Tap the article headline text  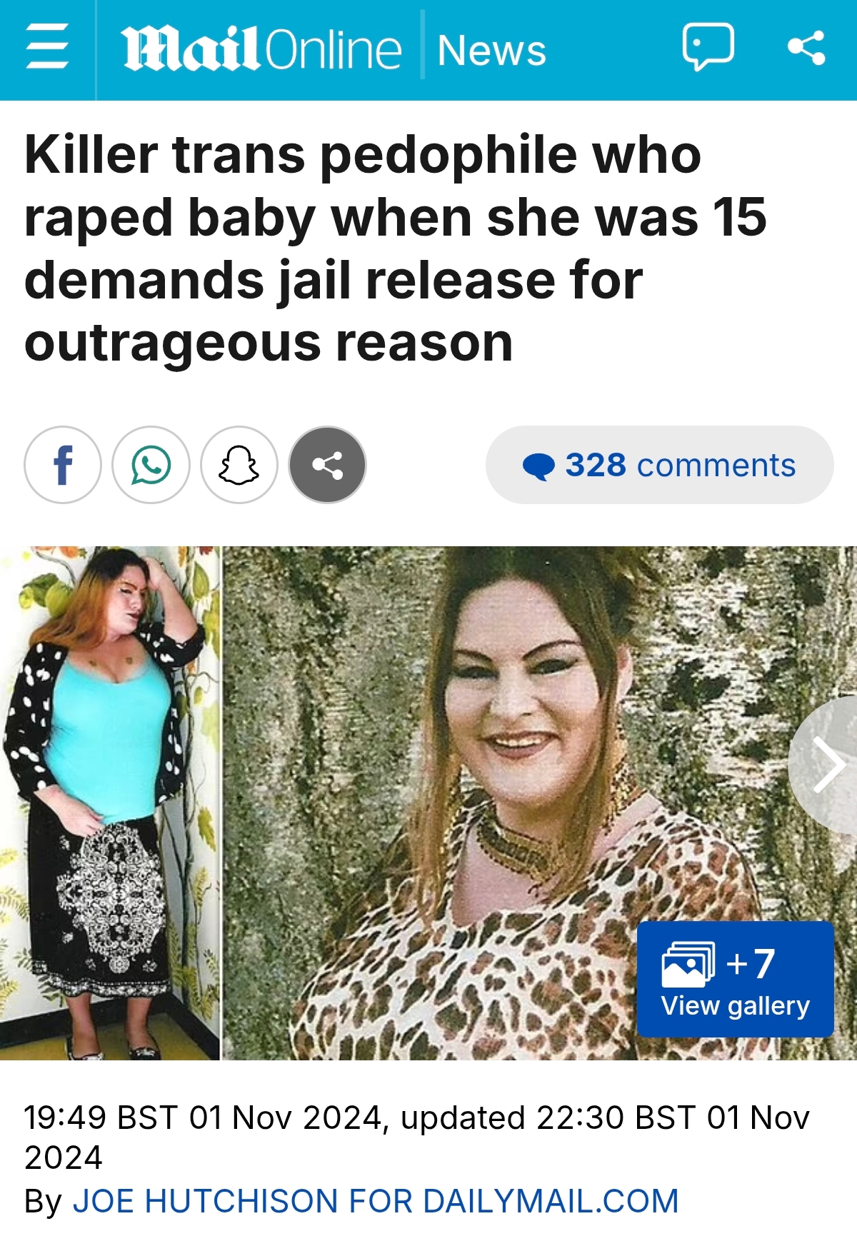click(x=395, y=248)
